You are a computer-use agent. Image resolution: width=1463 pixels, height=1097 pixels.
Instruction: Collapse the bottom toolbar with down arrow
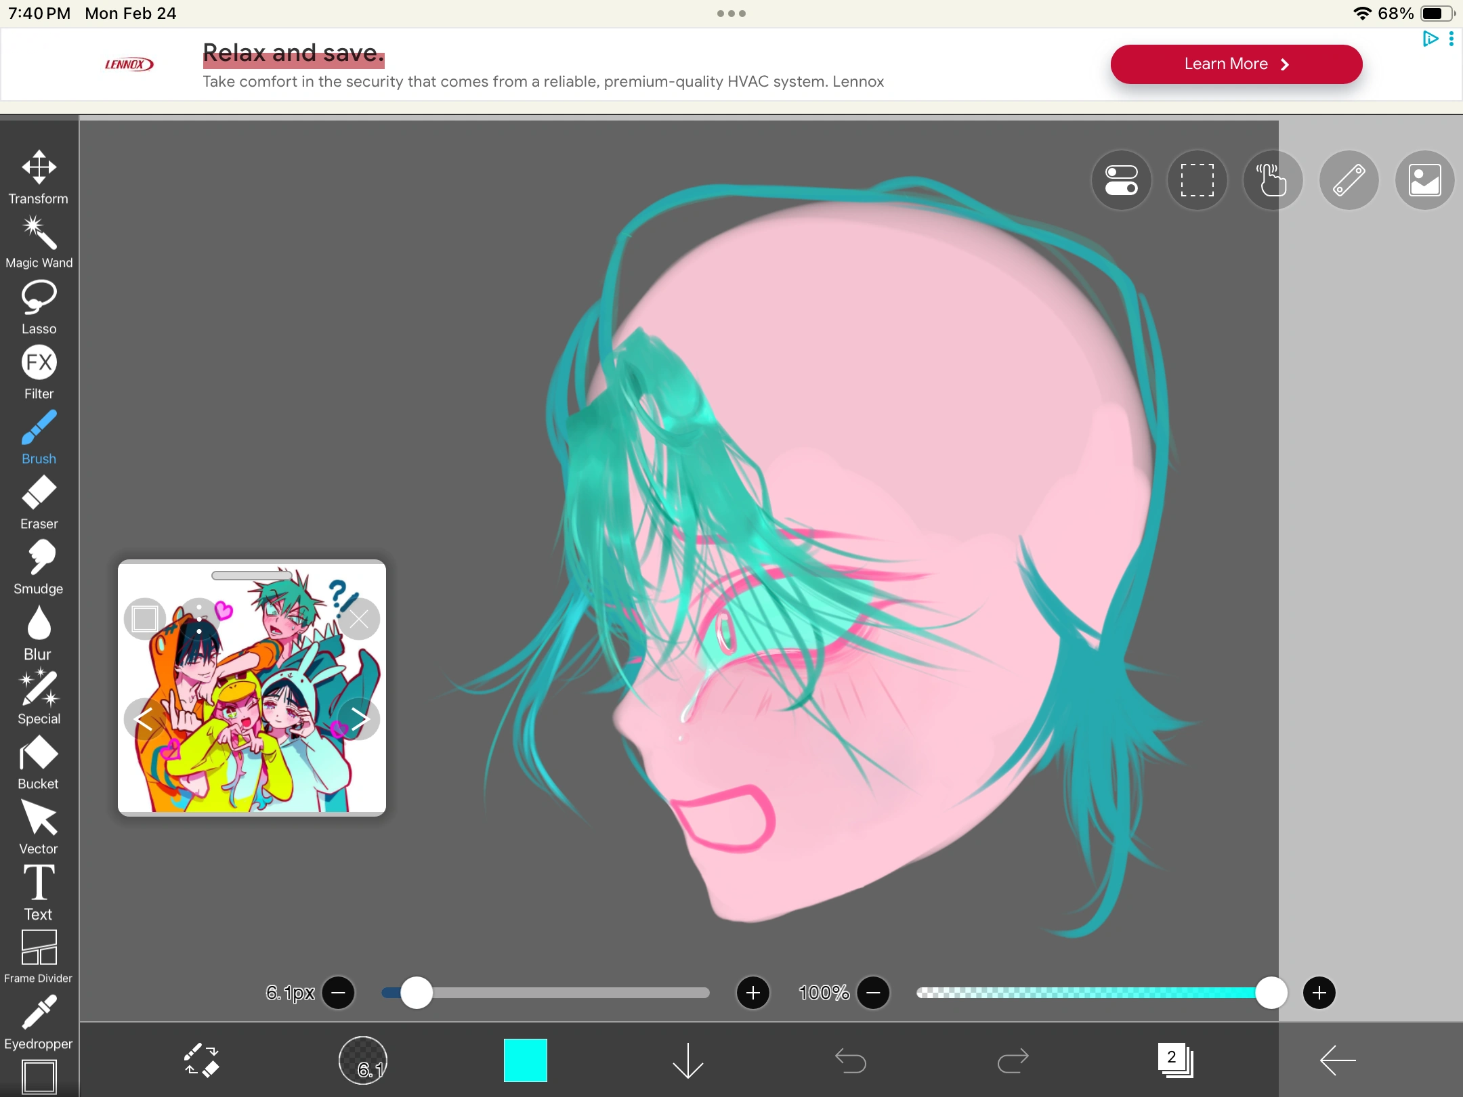tap(687, 1060)
